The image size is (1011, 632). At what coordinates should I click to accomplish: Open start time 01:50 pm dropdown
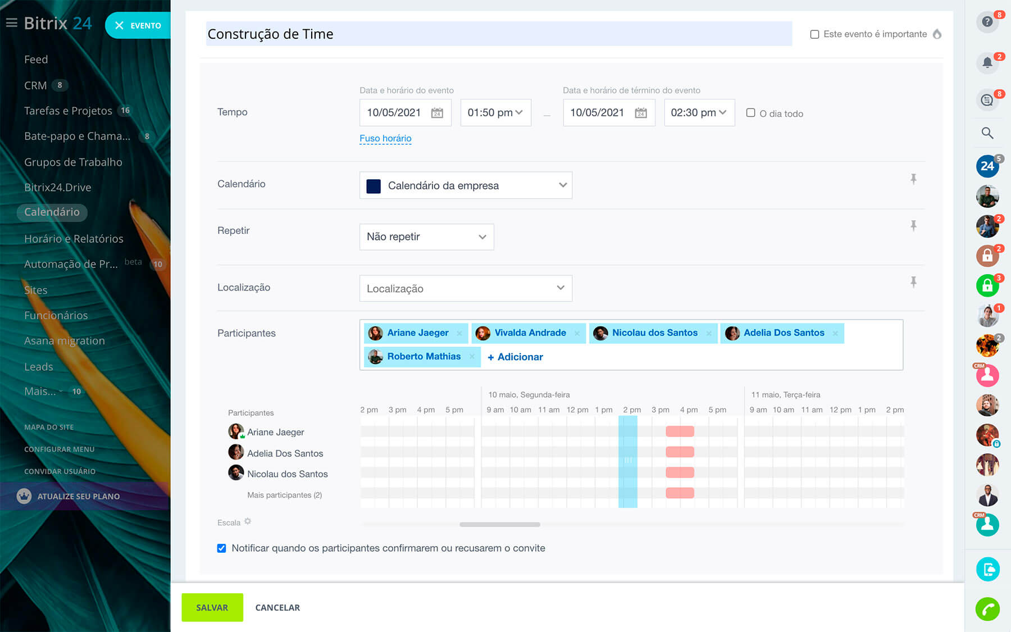(x=495, y=113)
